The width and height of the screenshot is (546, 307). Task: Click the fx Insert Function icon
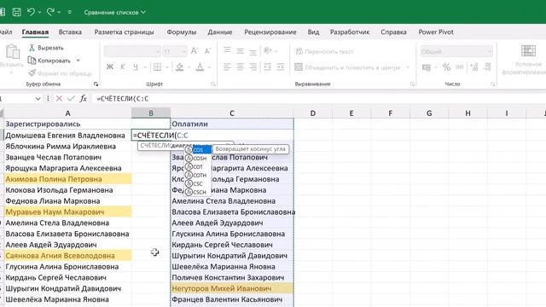[x=84, y=99]
